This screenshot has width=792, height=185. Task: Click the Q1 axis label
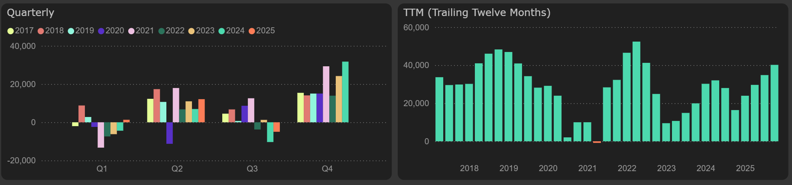pos(102,169)
